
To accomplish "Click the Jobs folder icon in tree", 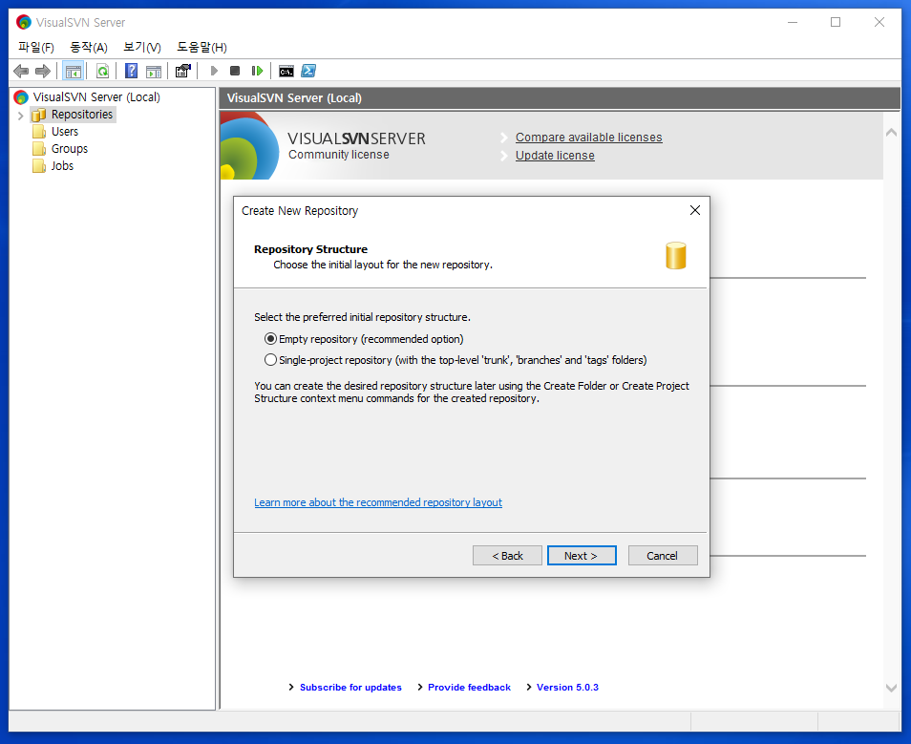I will pyautogui.click(x=39, y=165).
